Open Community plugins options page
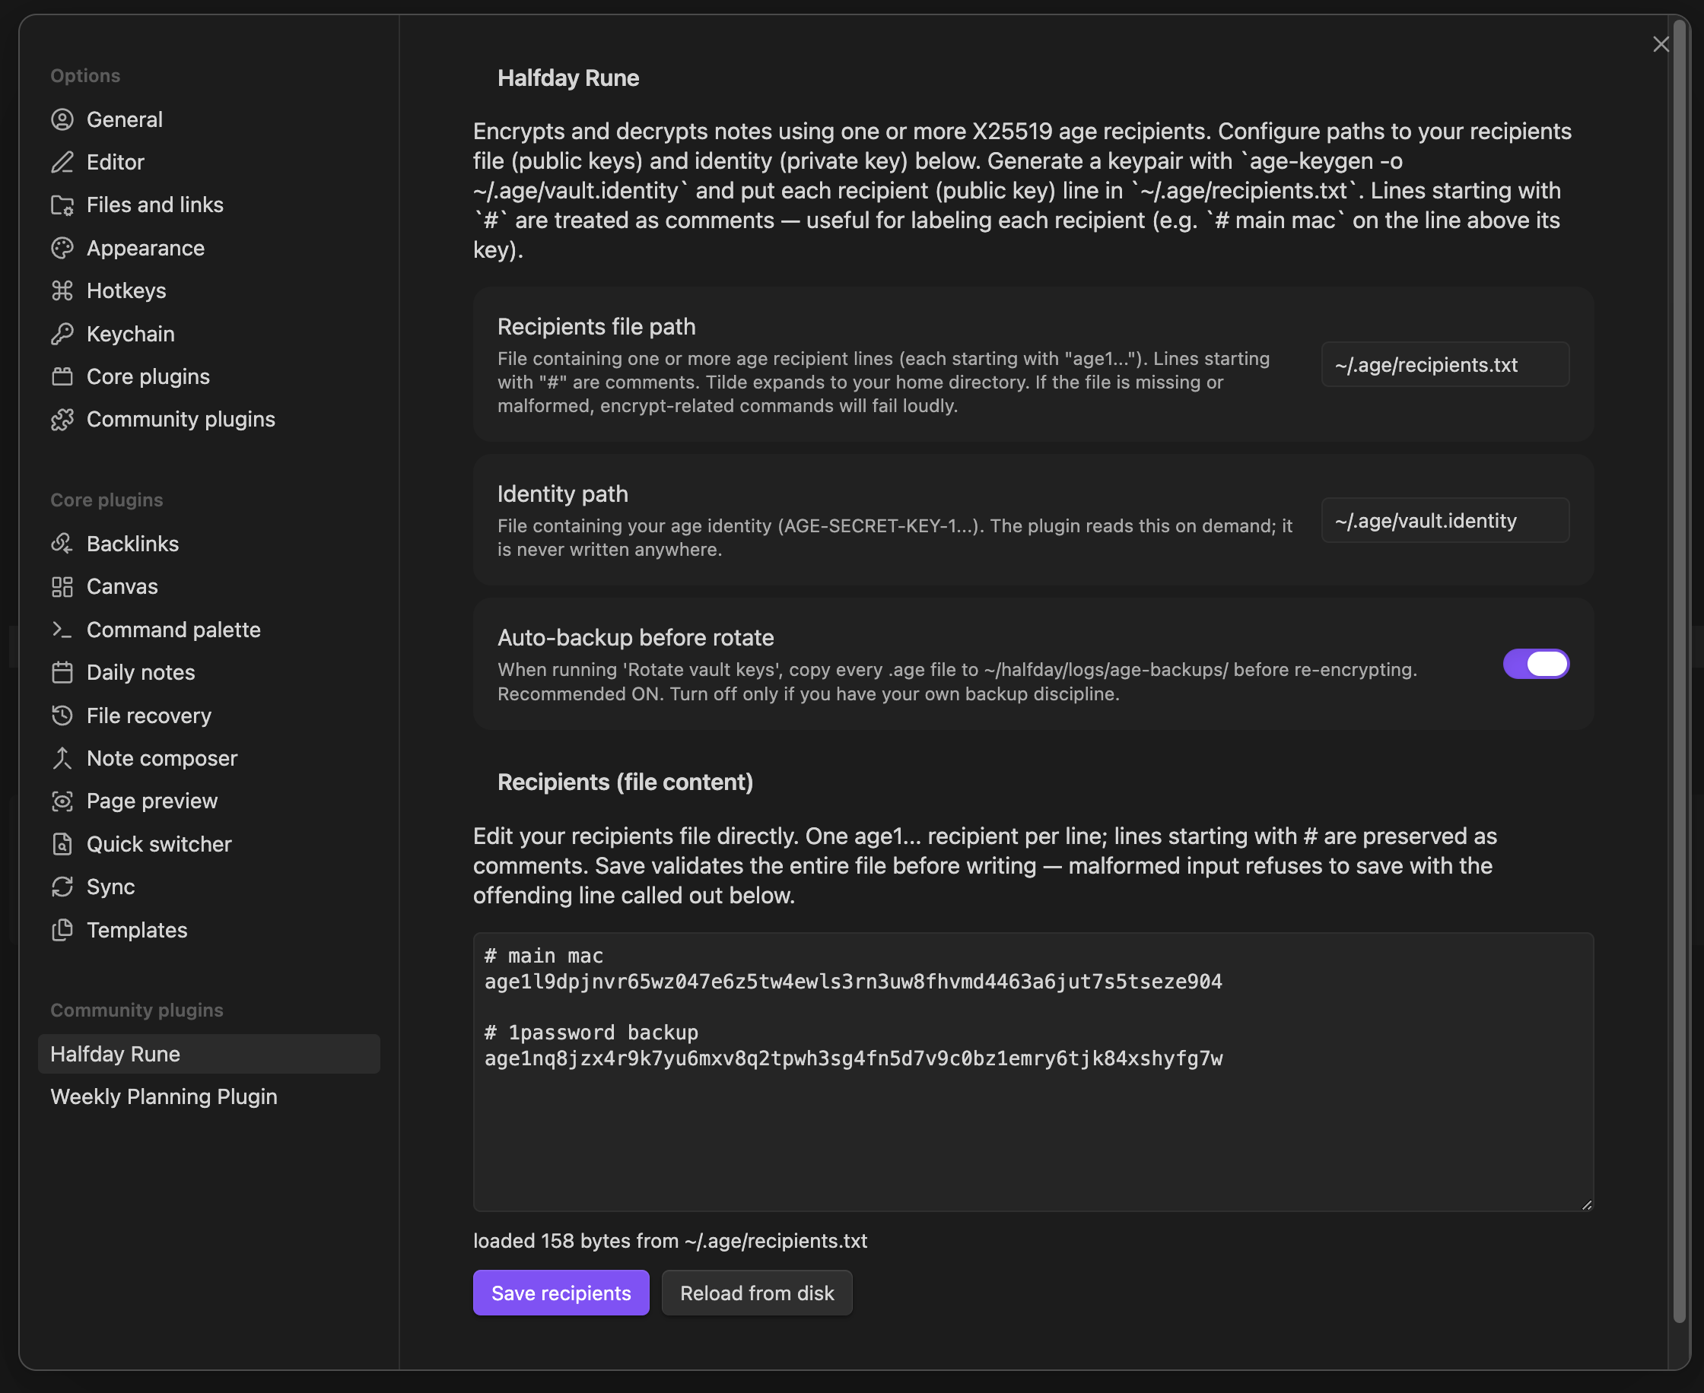Image resolution: width=1704 pixels, height=1393 pixels. [x=208, y=420]
